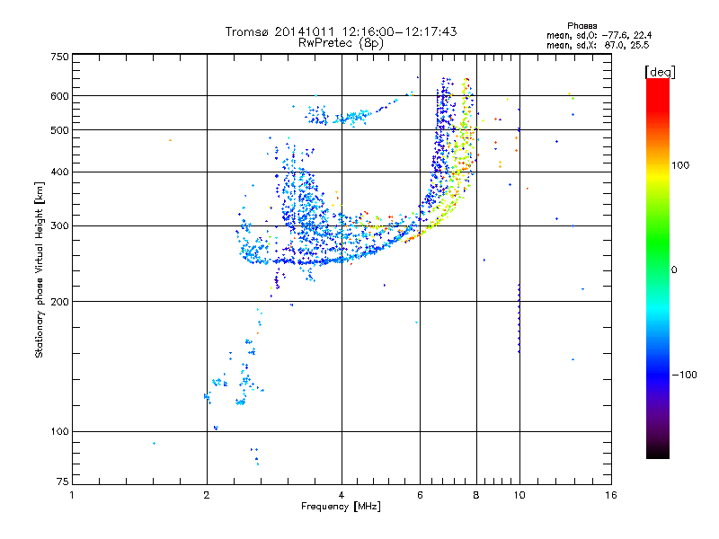
Task: Click the 'Frequency [MHz]' axis label
Action: pos(341,507)
